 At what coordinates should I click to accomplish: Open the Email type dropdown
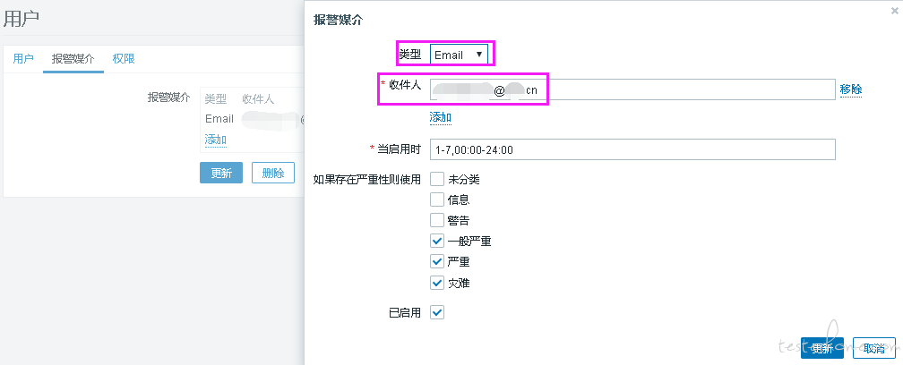pos(459,55)
